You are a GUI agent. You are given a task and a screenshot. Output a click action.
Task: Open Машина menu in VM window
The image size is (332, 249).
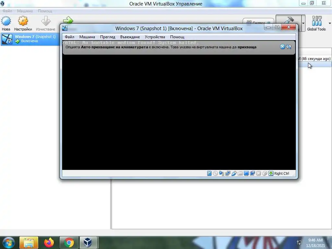pos(87,37)
